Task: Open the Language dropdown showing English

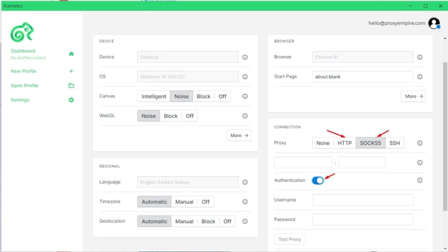Action: point(188,182)
